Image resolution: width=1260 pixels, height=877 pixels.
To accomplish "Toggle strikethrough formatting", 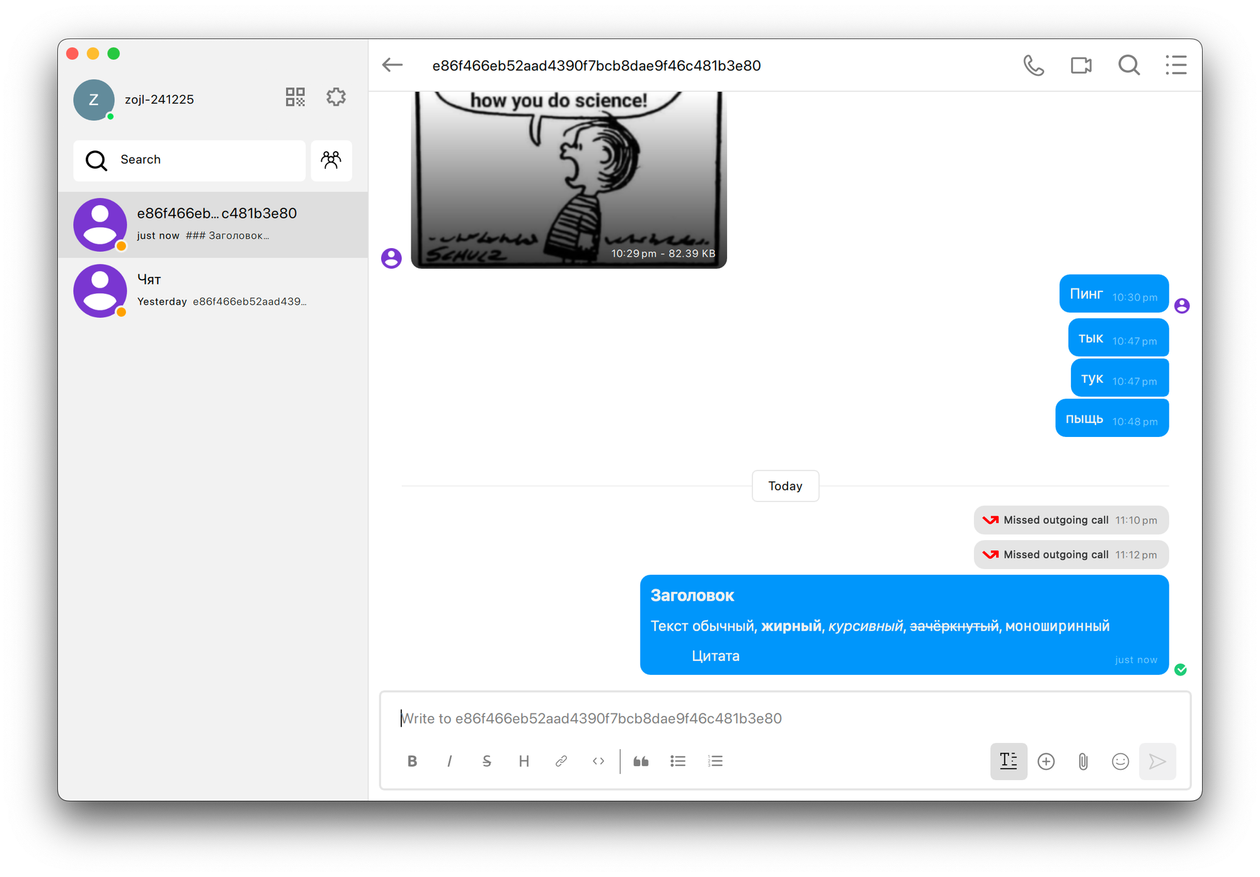I will (x=486, y=761).
